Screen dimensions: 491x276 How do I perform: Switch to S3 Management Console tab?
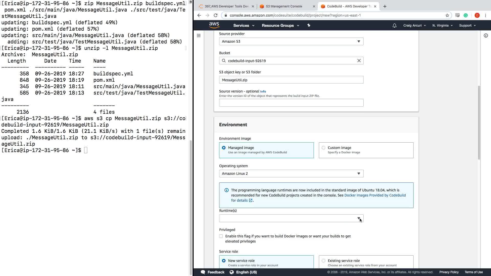click(x=284, y=6)
